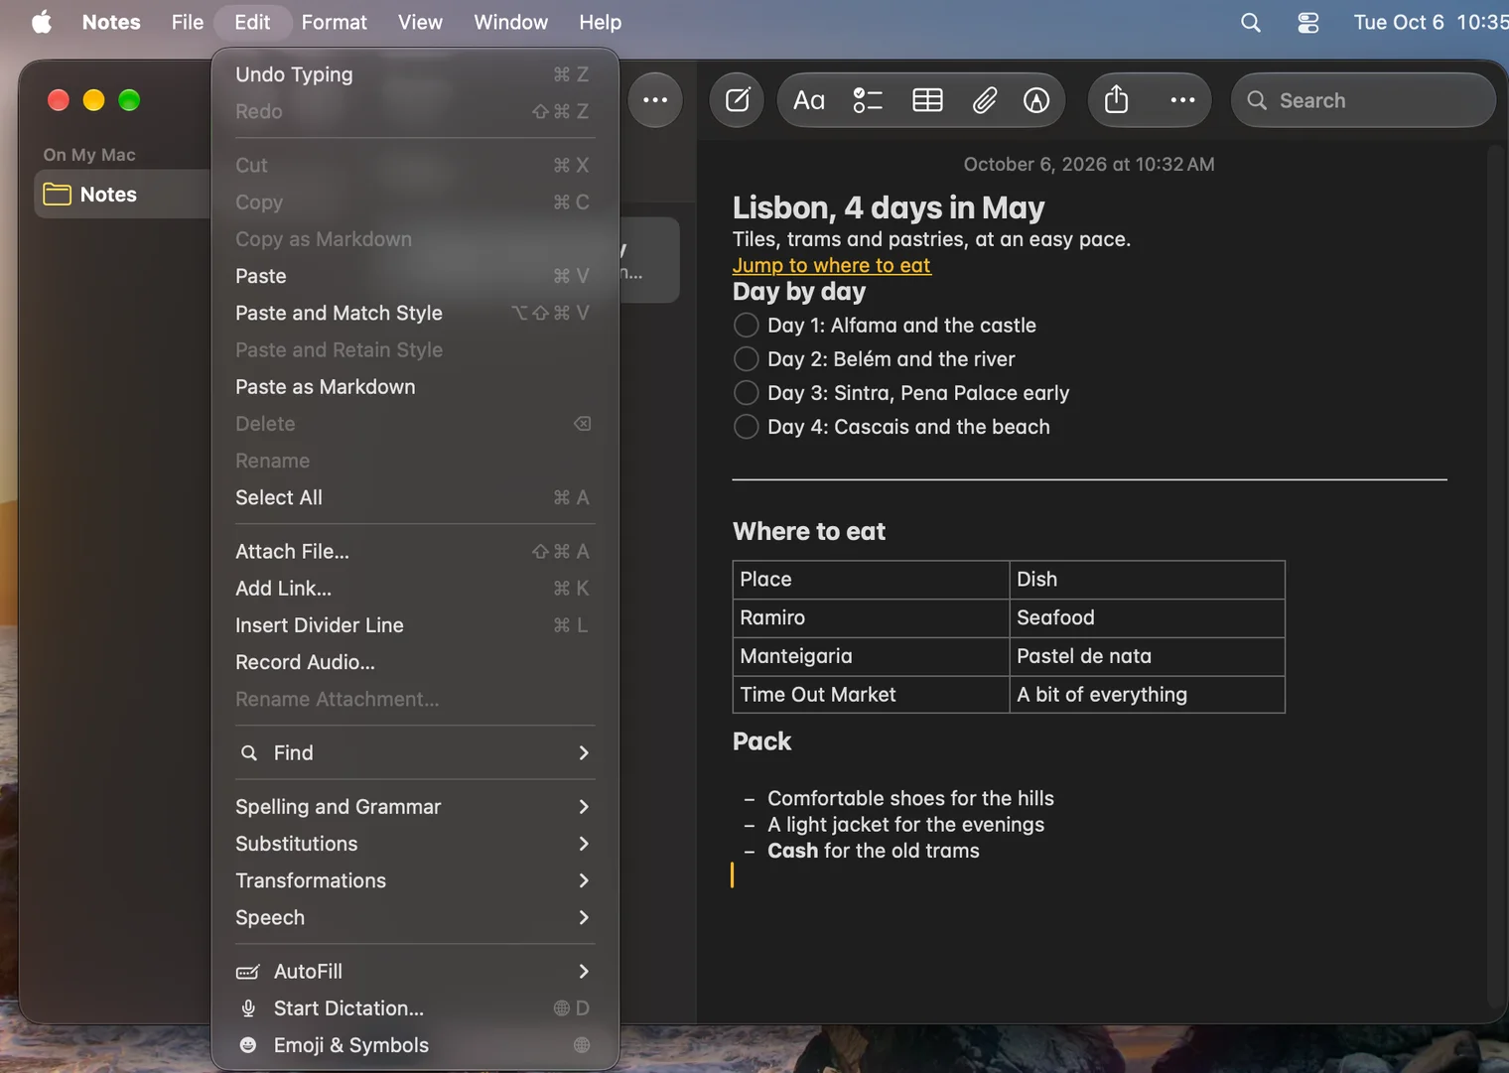Open the Substitutions submenu
Screen dimensions: 1509x1073
[415, 844]
